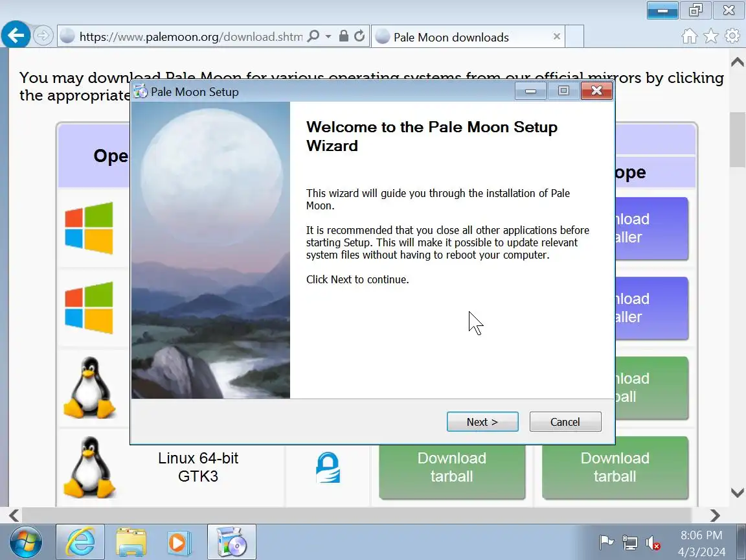Click the network tray icon
Image resolution: width=746 pixels, height=560 pixels.
coord(630,542)
